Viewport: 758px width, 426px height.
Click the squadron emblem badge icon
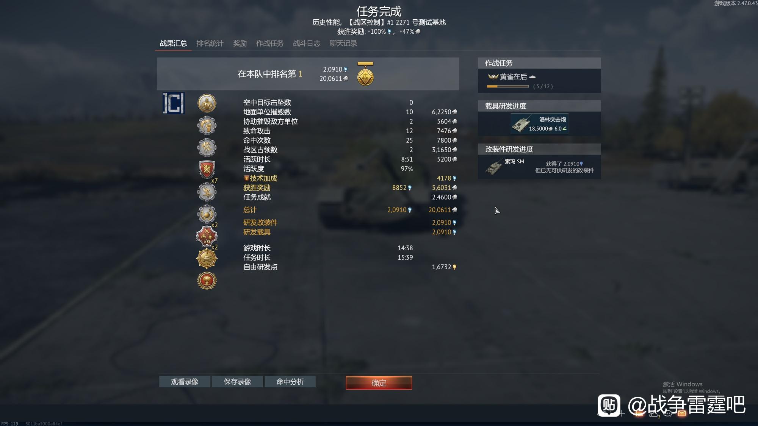tap(174, 103)
